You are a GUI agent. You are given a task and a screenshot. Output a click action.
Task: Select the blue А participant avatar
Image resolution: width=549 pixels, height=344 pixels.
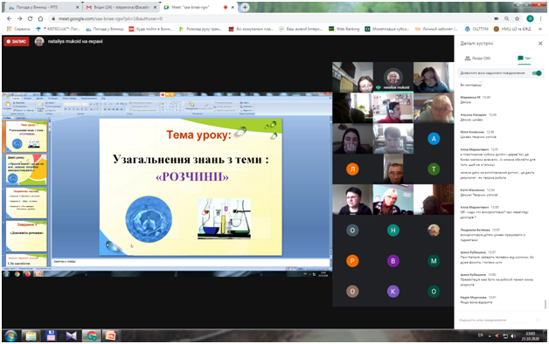pos(434,139)
